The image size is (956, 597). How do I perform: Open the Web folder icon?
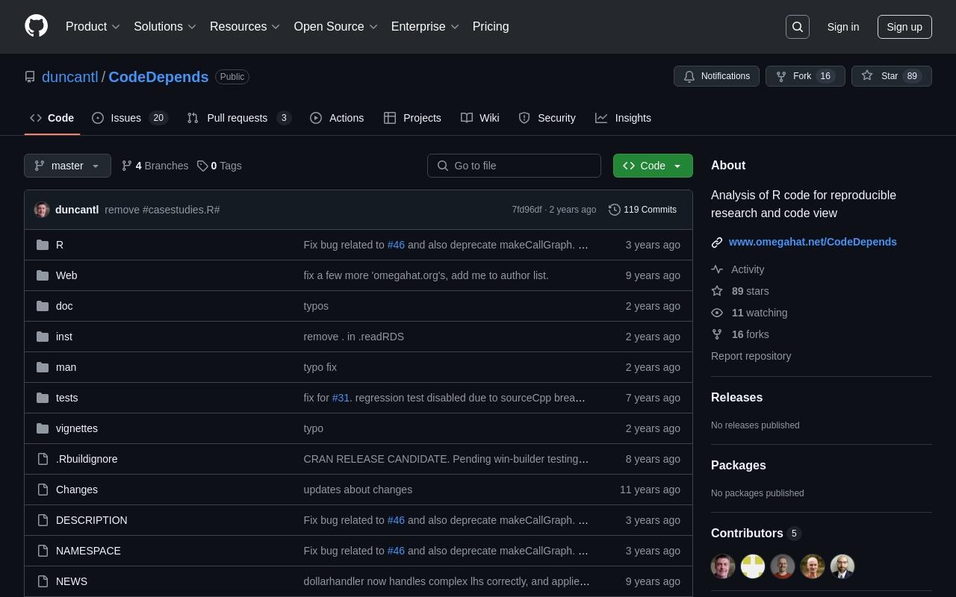coord(43,275)
